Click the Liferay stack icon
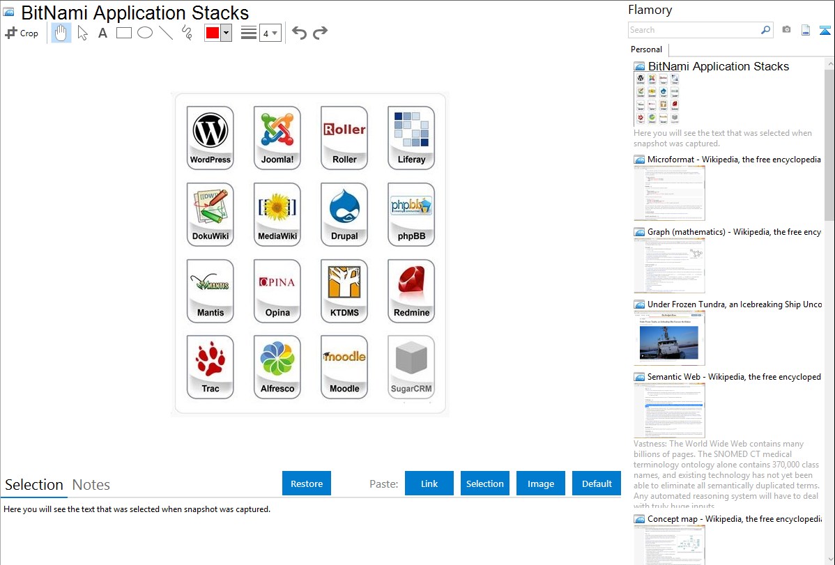Image resolution: width=835 pixels, height=565 pixels. coord(411,137)
